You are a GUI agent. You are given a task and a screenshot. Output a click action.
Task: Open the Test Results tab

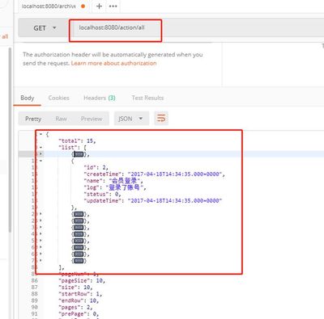(x=147, y=98)
